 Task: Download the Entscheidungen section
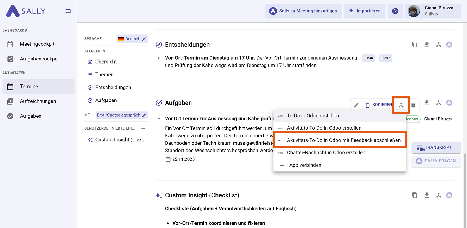point(427,45)
